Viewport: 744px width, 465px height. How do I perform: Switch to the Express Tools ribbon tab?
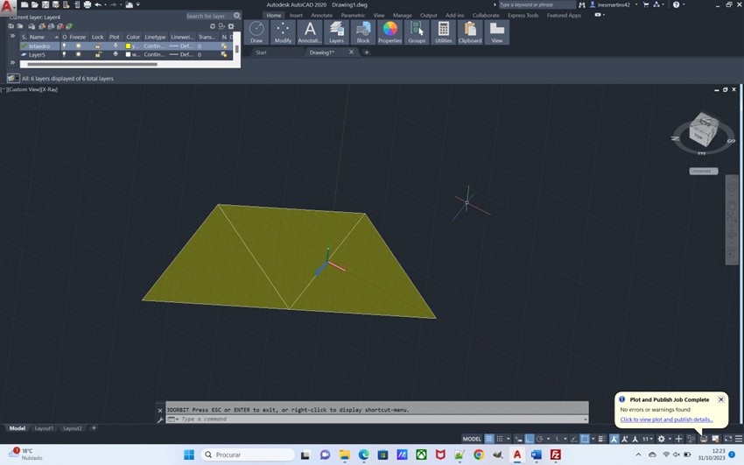coord(523,15)
